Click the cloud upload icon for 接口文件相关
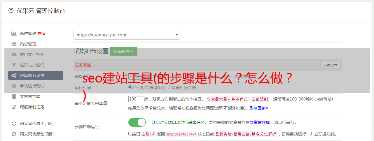 click(x=14, y=54)
